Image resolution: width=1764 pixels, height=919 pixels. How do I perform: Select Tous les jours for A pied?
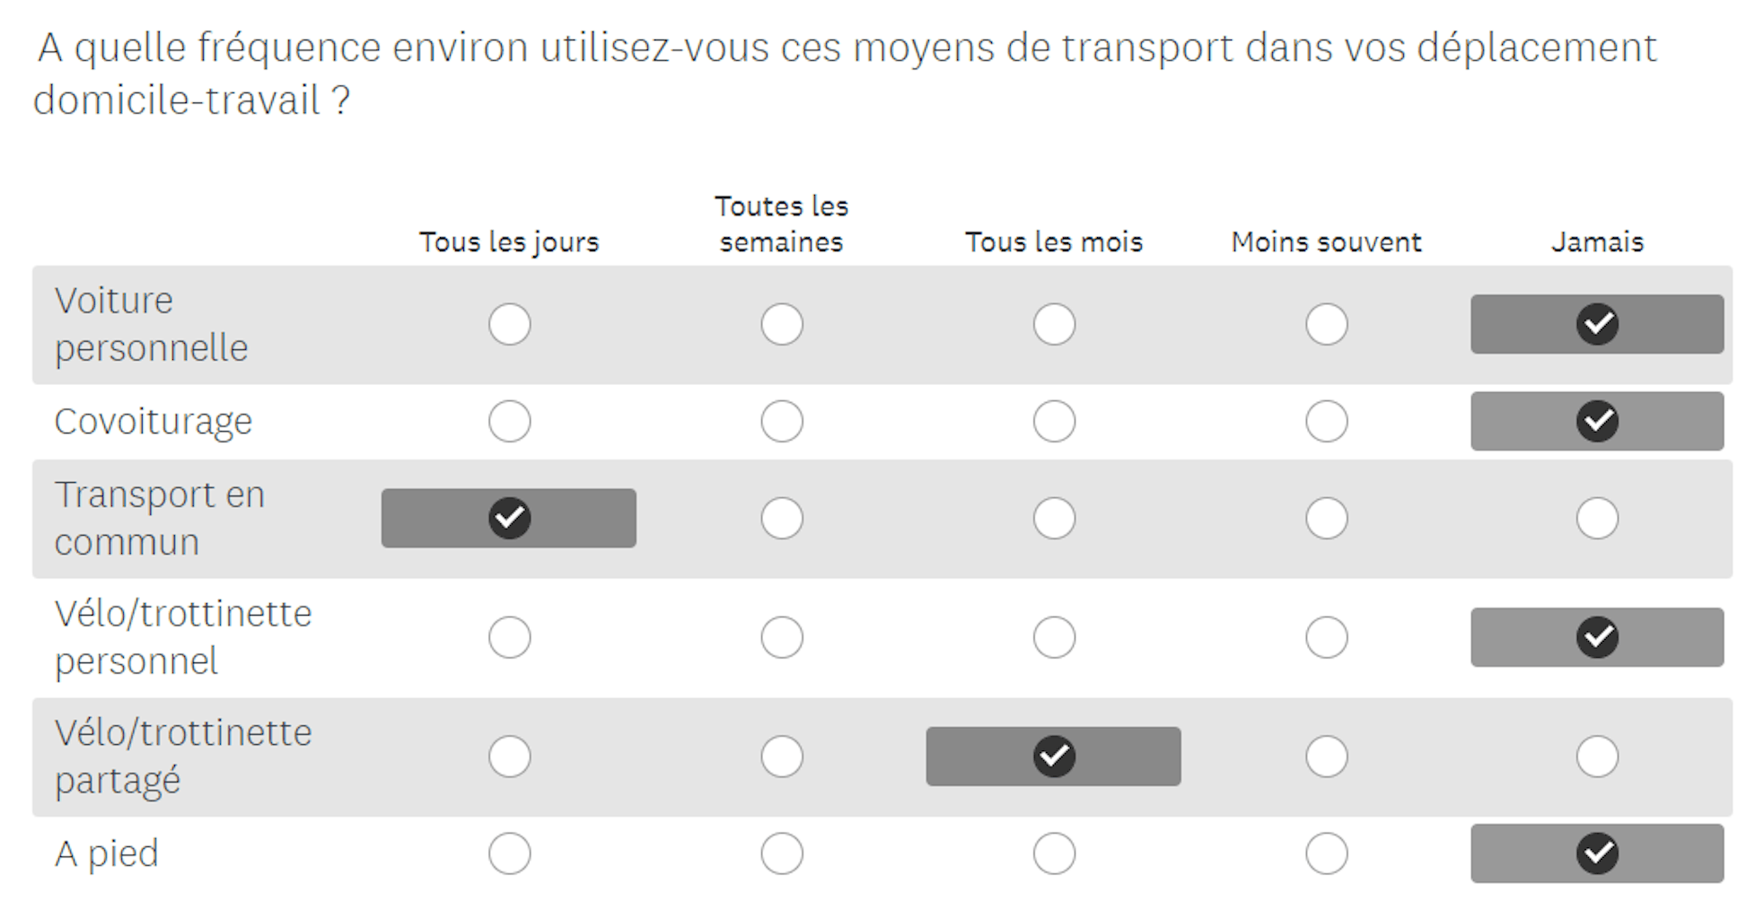coord(509,853)
